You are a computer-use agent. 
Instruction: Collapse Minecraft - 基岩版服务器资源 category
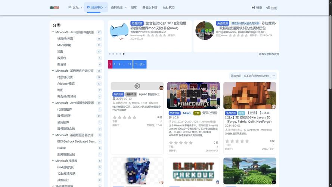click(x=53, y=135)
